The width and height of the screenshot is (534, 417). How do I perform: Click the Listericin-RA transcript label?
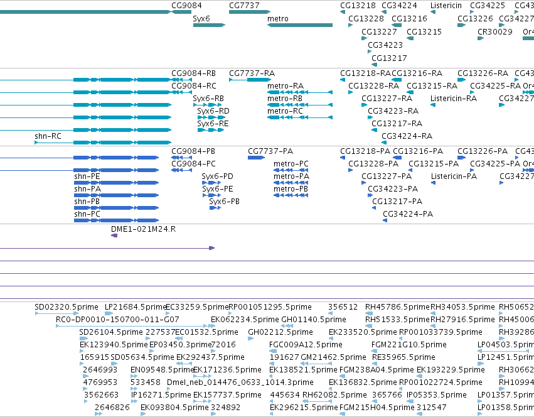coord(454,98)
